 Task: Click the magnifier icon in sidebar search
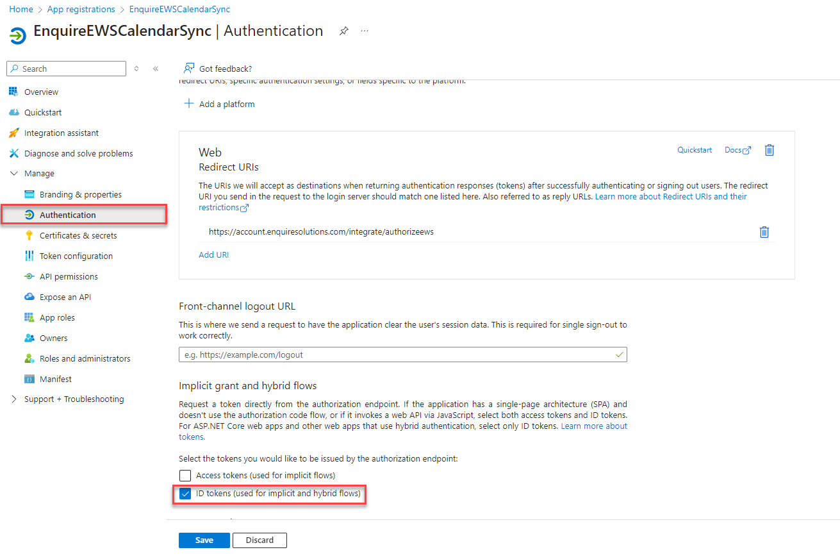coord(15,69)
